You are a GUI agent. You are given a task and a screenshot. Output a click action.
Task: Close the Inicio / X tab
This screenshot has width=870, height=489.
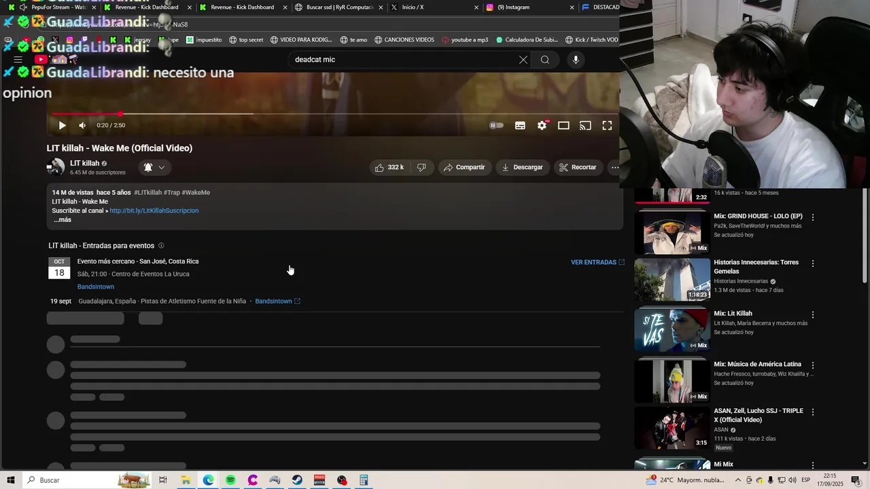476,7
